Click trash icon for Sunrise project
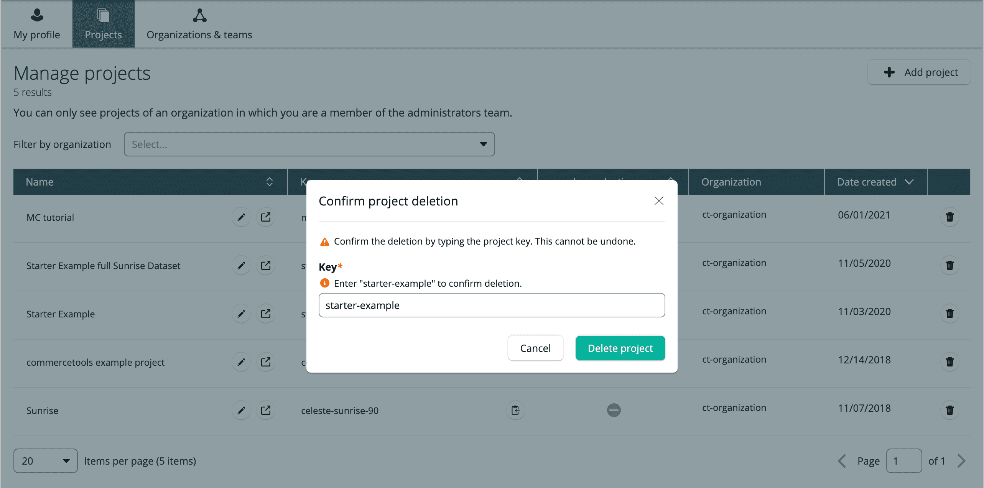Image resolution: width=984 pixels, height=488 pixels. tap(949, 410)
